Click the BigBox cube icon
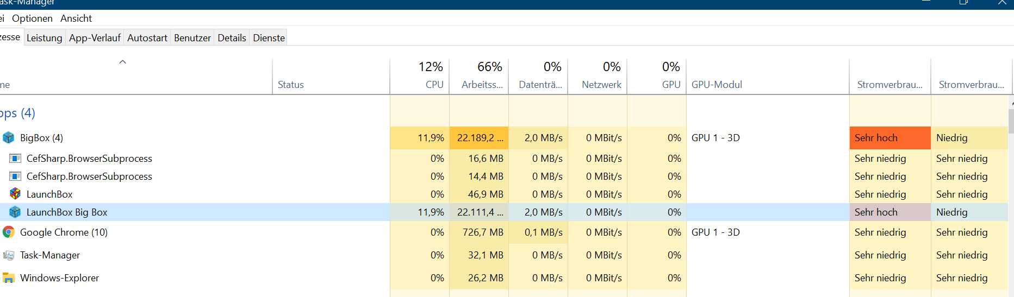The image size is (1014, 297). pyautogui.click(x=9, y=138)
